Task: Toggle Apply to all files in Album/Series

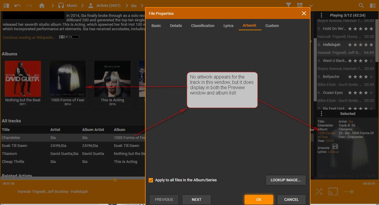Action: pos(151,180)
